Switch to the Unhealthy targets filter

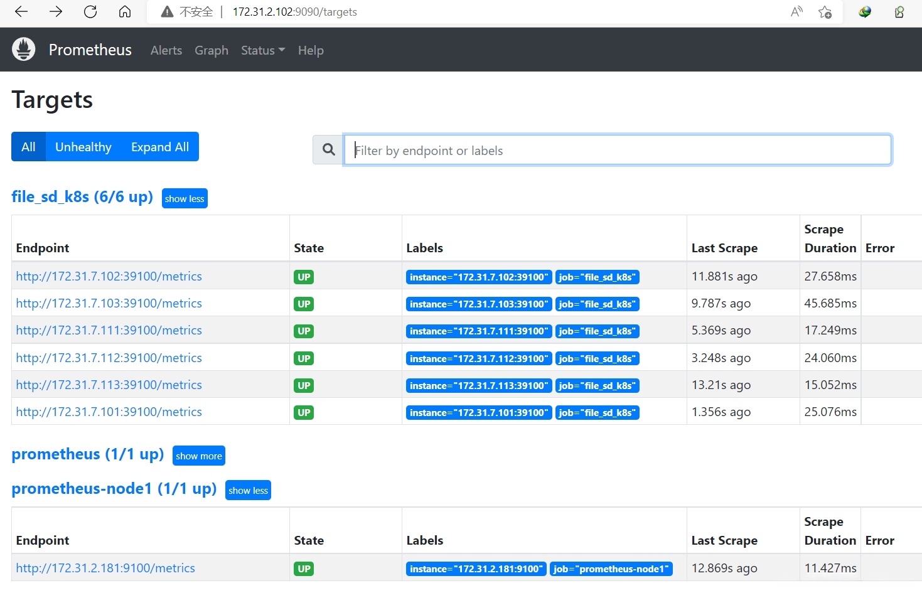[x=83, y=147]
